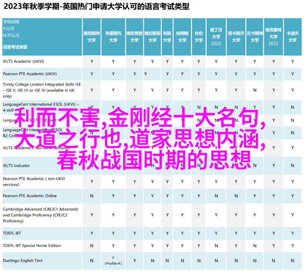Click the 语言考试类型 header label
This screenshot has width=304, height=272.
pyautogui.click(x=15, y=47)
